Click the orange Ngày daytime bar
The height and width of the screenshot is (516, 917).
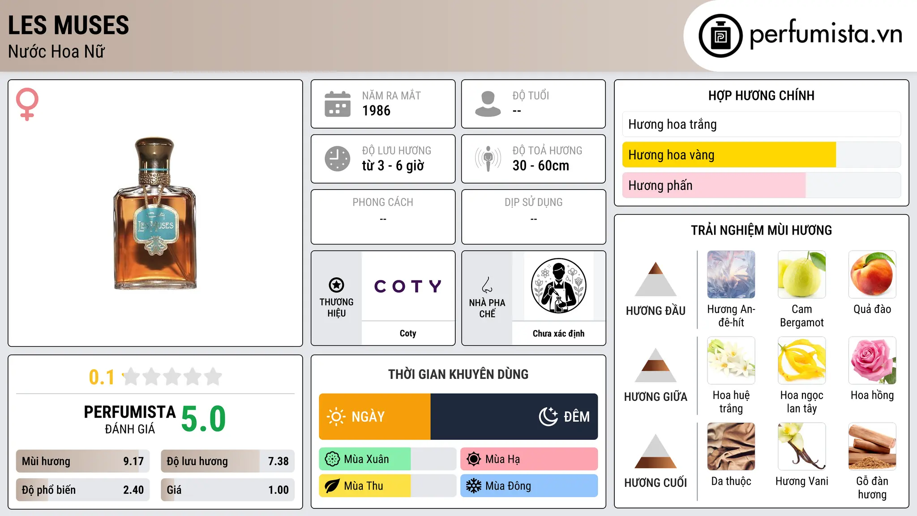375,417
